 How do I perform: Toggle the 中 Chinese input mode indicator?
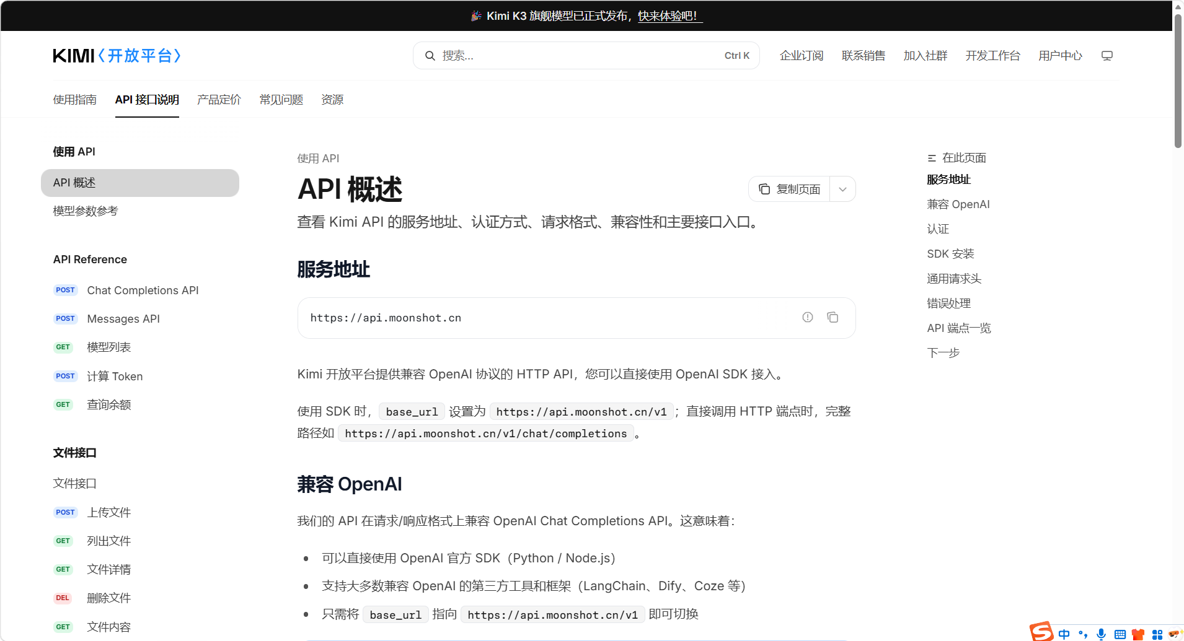[x=1064, y=634]
